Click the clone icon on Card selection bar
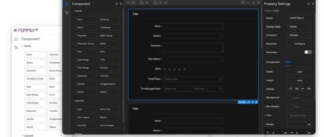 pos(253,102)
